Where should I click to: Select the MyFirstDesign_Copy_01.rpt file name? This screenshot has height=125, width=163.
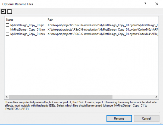pyautogui.click(x=27, y=25)
